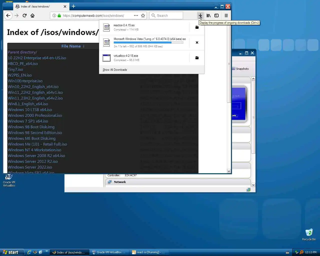320x256 pixels.
Task: Bookmark this page with the star
Action: 143,15
